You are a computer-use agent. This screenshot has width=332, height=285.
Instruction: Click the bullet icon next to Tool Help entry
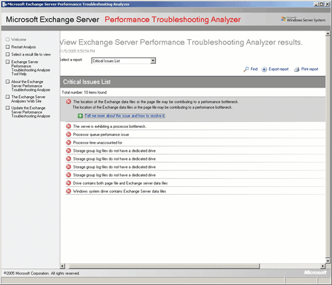click(8, 62)
